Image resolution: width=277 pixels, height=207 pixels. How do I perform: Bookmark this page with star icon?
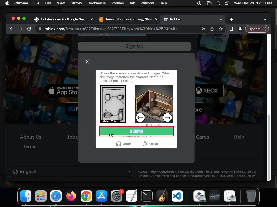[221, 29]
